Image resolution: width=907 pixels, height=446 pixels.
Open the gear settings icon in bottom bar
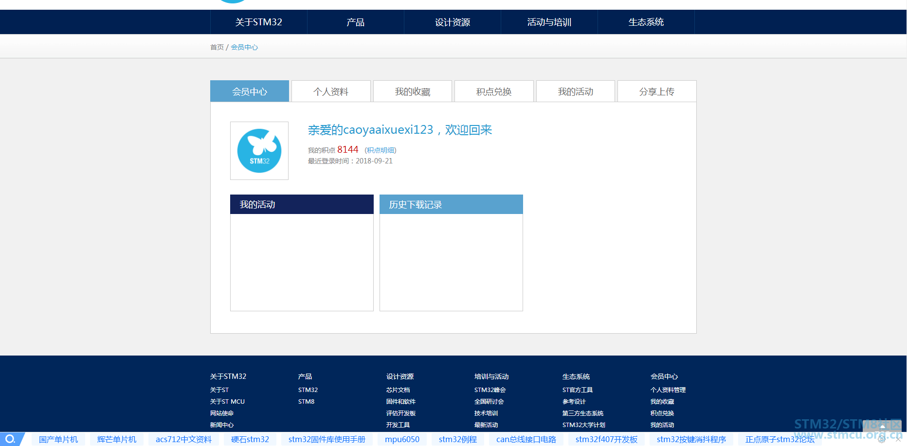pyautogui.click(x=881, y=439)
